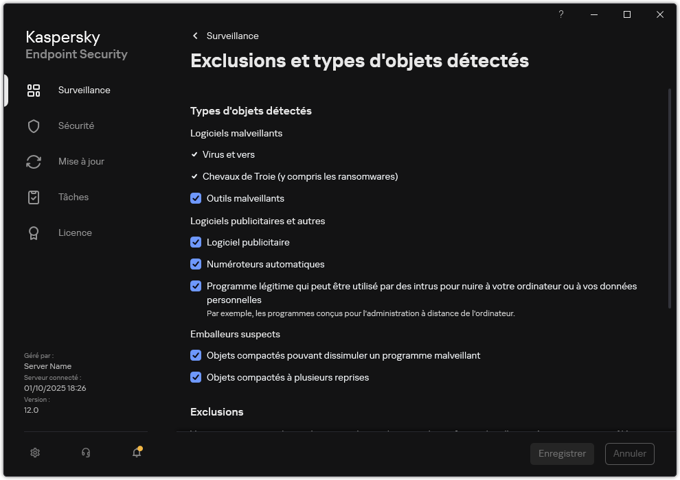Uncheck Logiciel publicitaire detection
The width and height of the screenshot is (680, 480).
(x=196, y=242)
